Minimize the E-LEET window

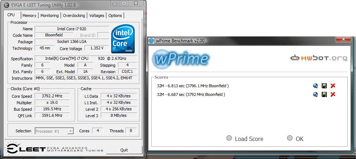click(115, 3)
